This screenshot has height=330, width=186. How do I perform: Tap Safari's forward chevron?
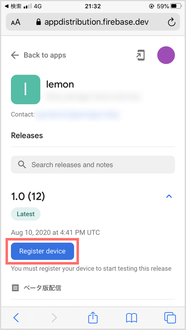point(54,317)
